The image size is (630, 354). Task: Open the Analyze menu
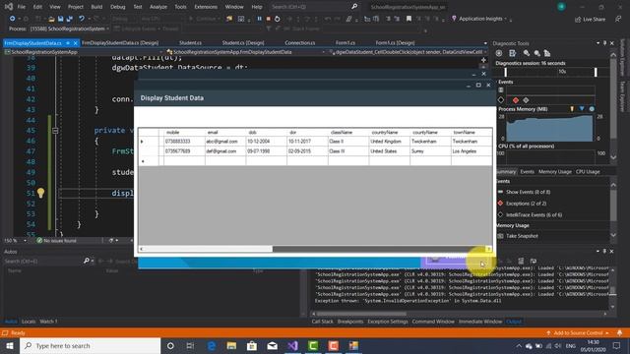click(x=158, y=7)
